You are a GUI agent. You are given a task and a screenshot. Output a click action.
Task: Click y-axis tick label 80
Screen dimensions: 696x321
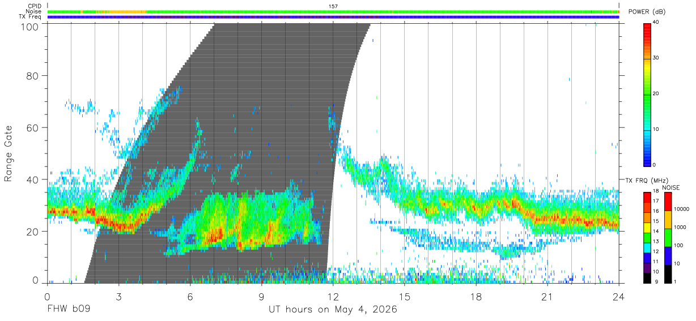[32, 75]
